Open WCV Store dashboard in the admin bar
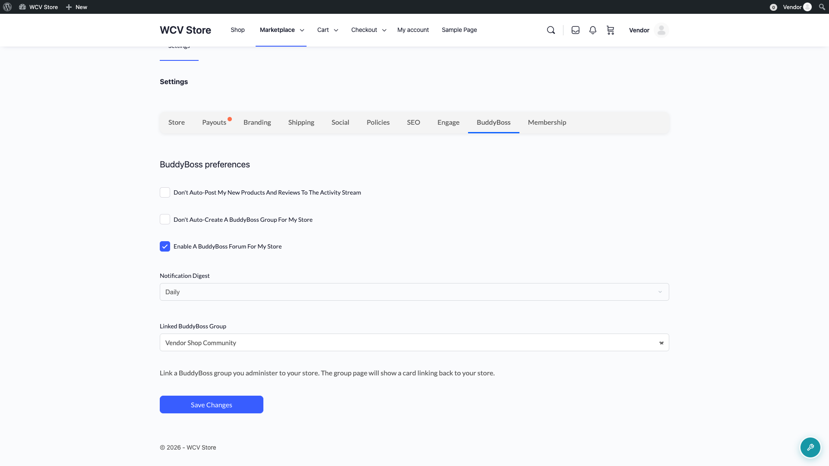 coord(38,7)
